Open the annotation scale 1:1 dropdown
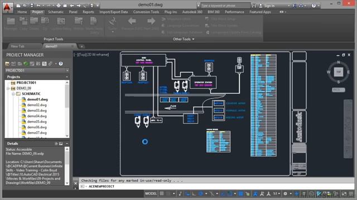357x200 pixels. pos(277,193)
